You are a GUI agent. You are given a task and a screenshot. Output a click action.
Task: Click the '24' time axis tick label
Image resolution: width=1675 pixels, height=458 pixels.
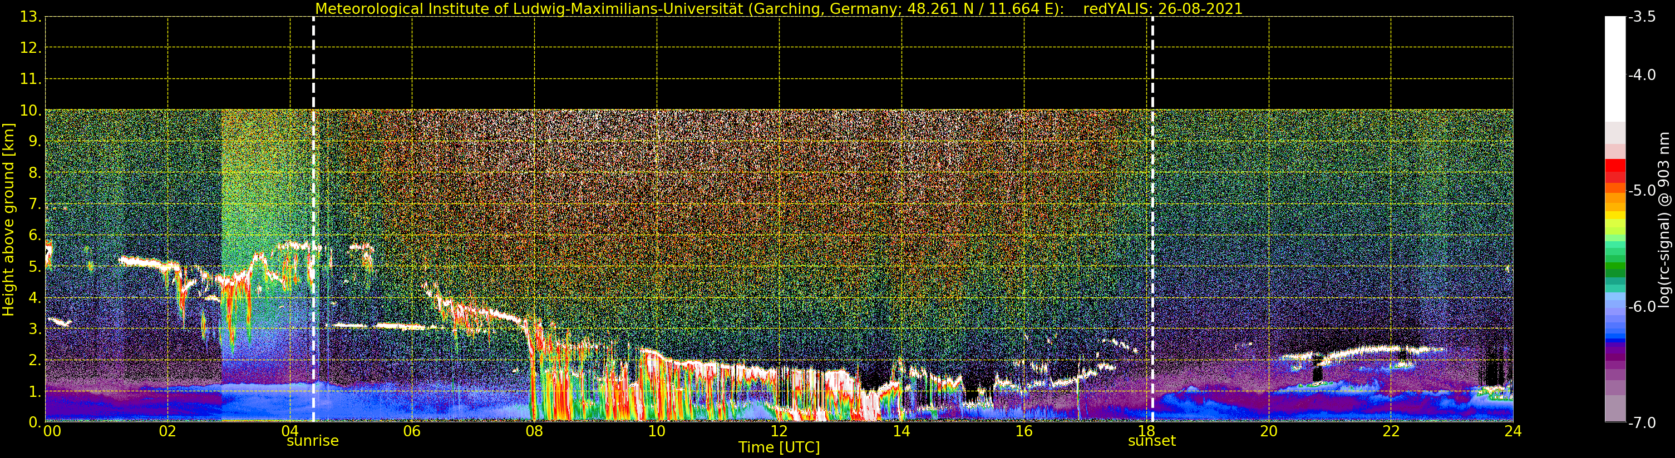[1513, 431]
